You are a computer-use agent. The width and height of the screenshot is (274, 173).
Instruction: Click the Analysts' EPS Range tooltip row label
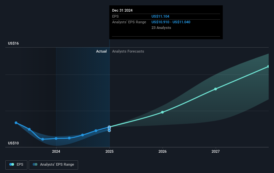tap(129, 22)
